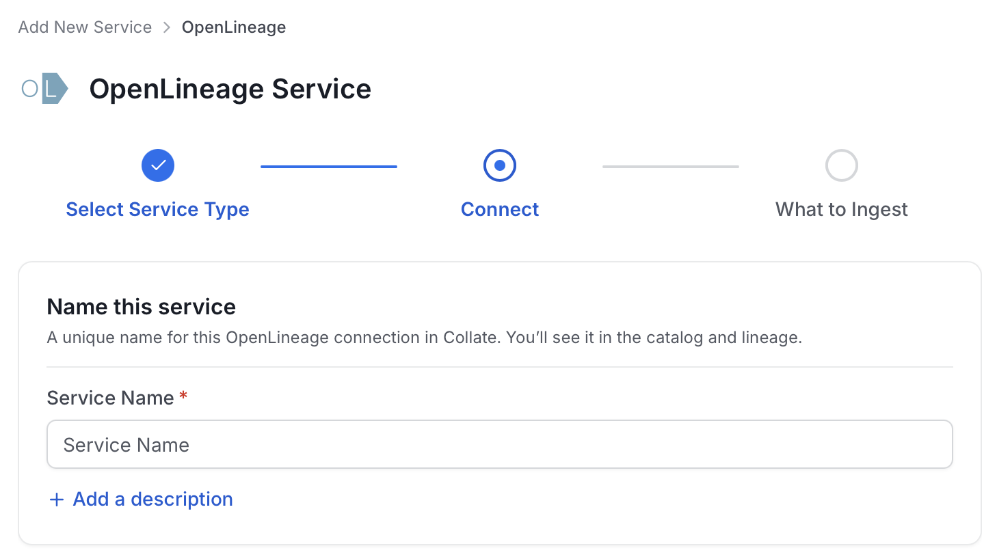
Task: Click the completed step checkmark circle
Action: pos(158,165)
